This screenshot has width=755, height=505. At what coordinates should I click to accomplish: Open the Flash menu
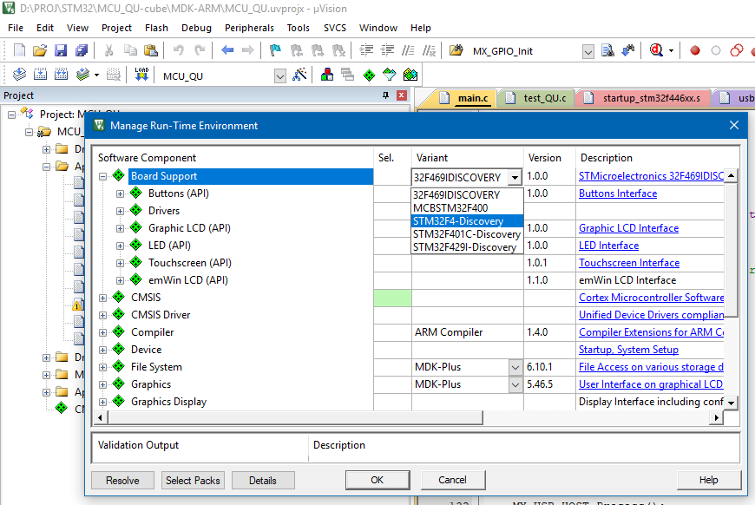coord(156,28)
